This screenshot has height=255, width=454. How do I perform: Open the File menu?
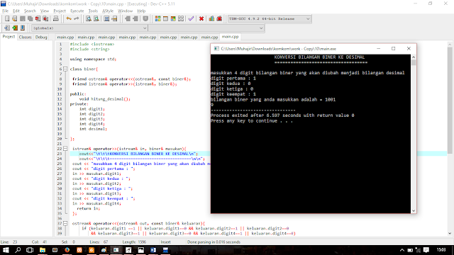6,11
